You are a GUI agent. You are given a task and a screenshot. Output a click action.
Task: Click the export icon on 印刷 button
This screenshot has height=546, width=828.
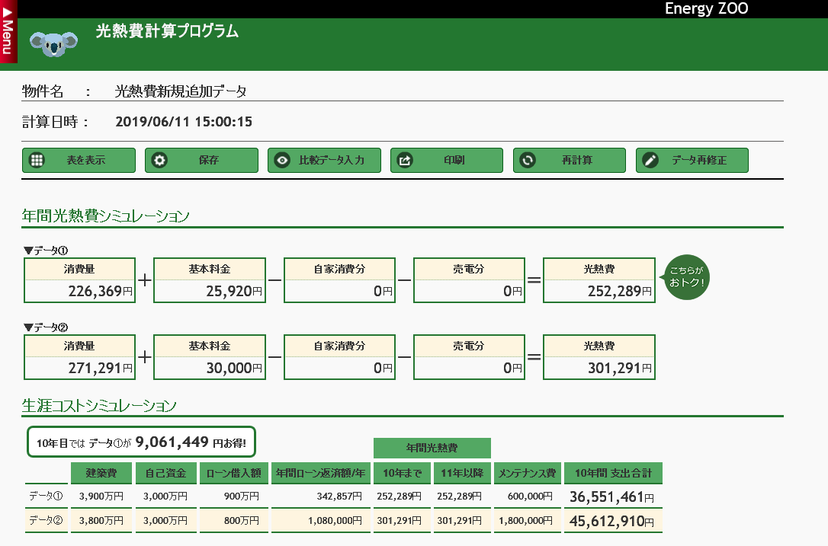[x=406, y=161]
